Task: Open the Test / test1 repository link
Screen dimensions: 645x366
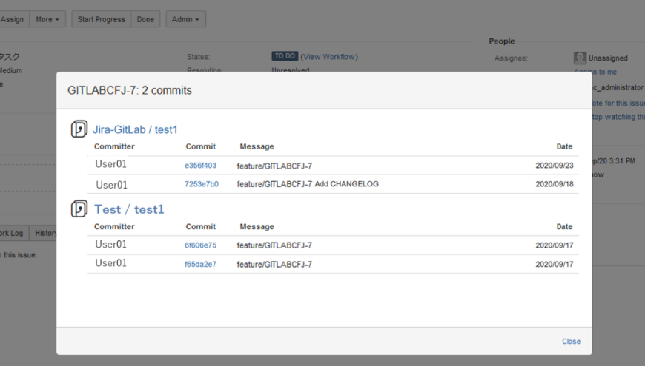Action: pyautogui.click(x=129, y=209)
